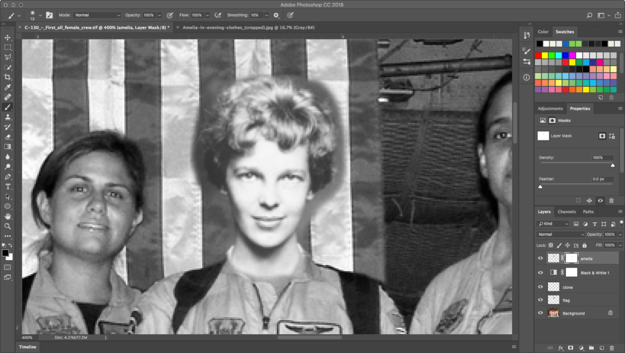Select the Crop tool

pos(8,77)
